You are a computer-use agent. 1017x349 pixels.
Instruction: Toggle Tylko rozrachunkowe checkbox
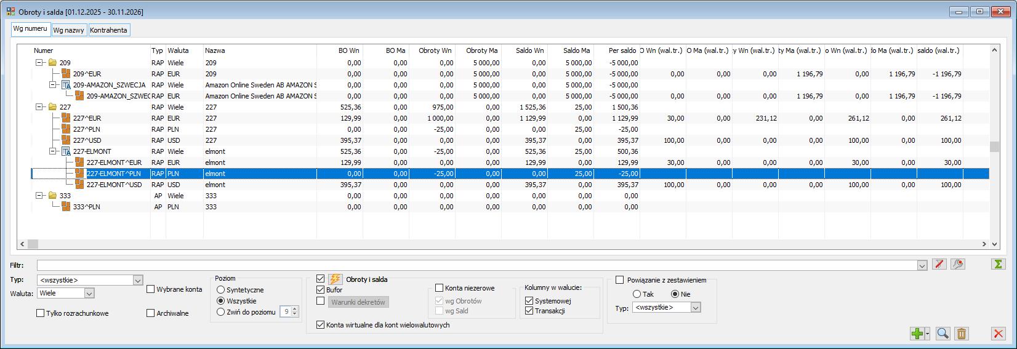pos(40,313)
